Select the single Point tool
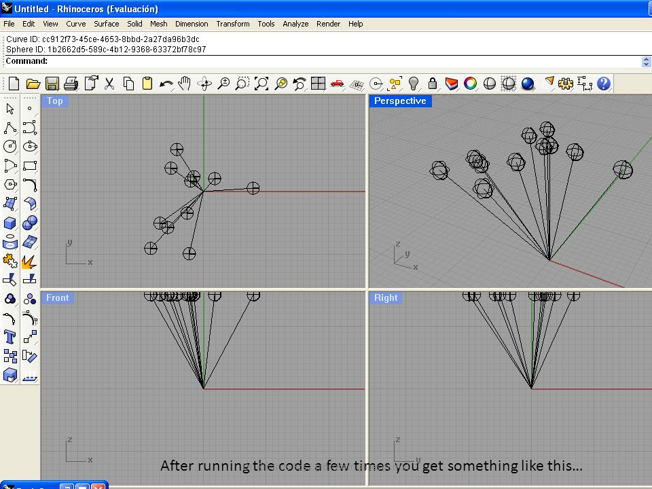This screenshot has width=652, height=489. (x=29, y=109)
